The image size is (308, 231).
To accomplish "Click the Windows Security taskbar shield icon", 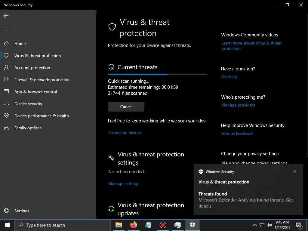I will point(192,225).
